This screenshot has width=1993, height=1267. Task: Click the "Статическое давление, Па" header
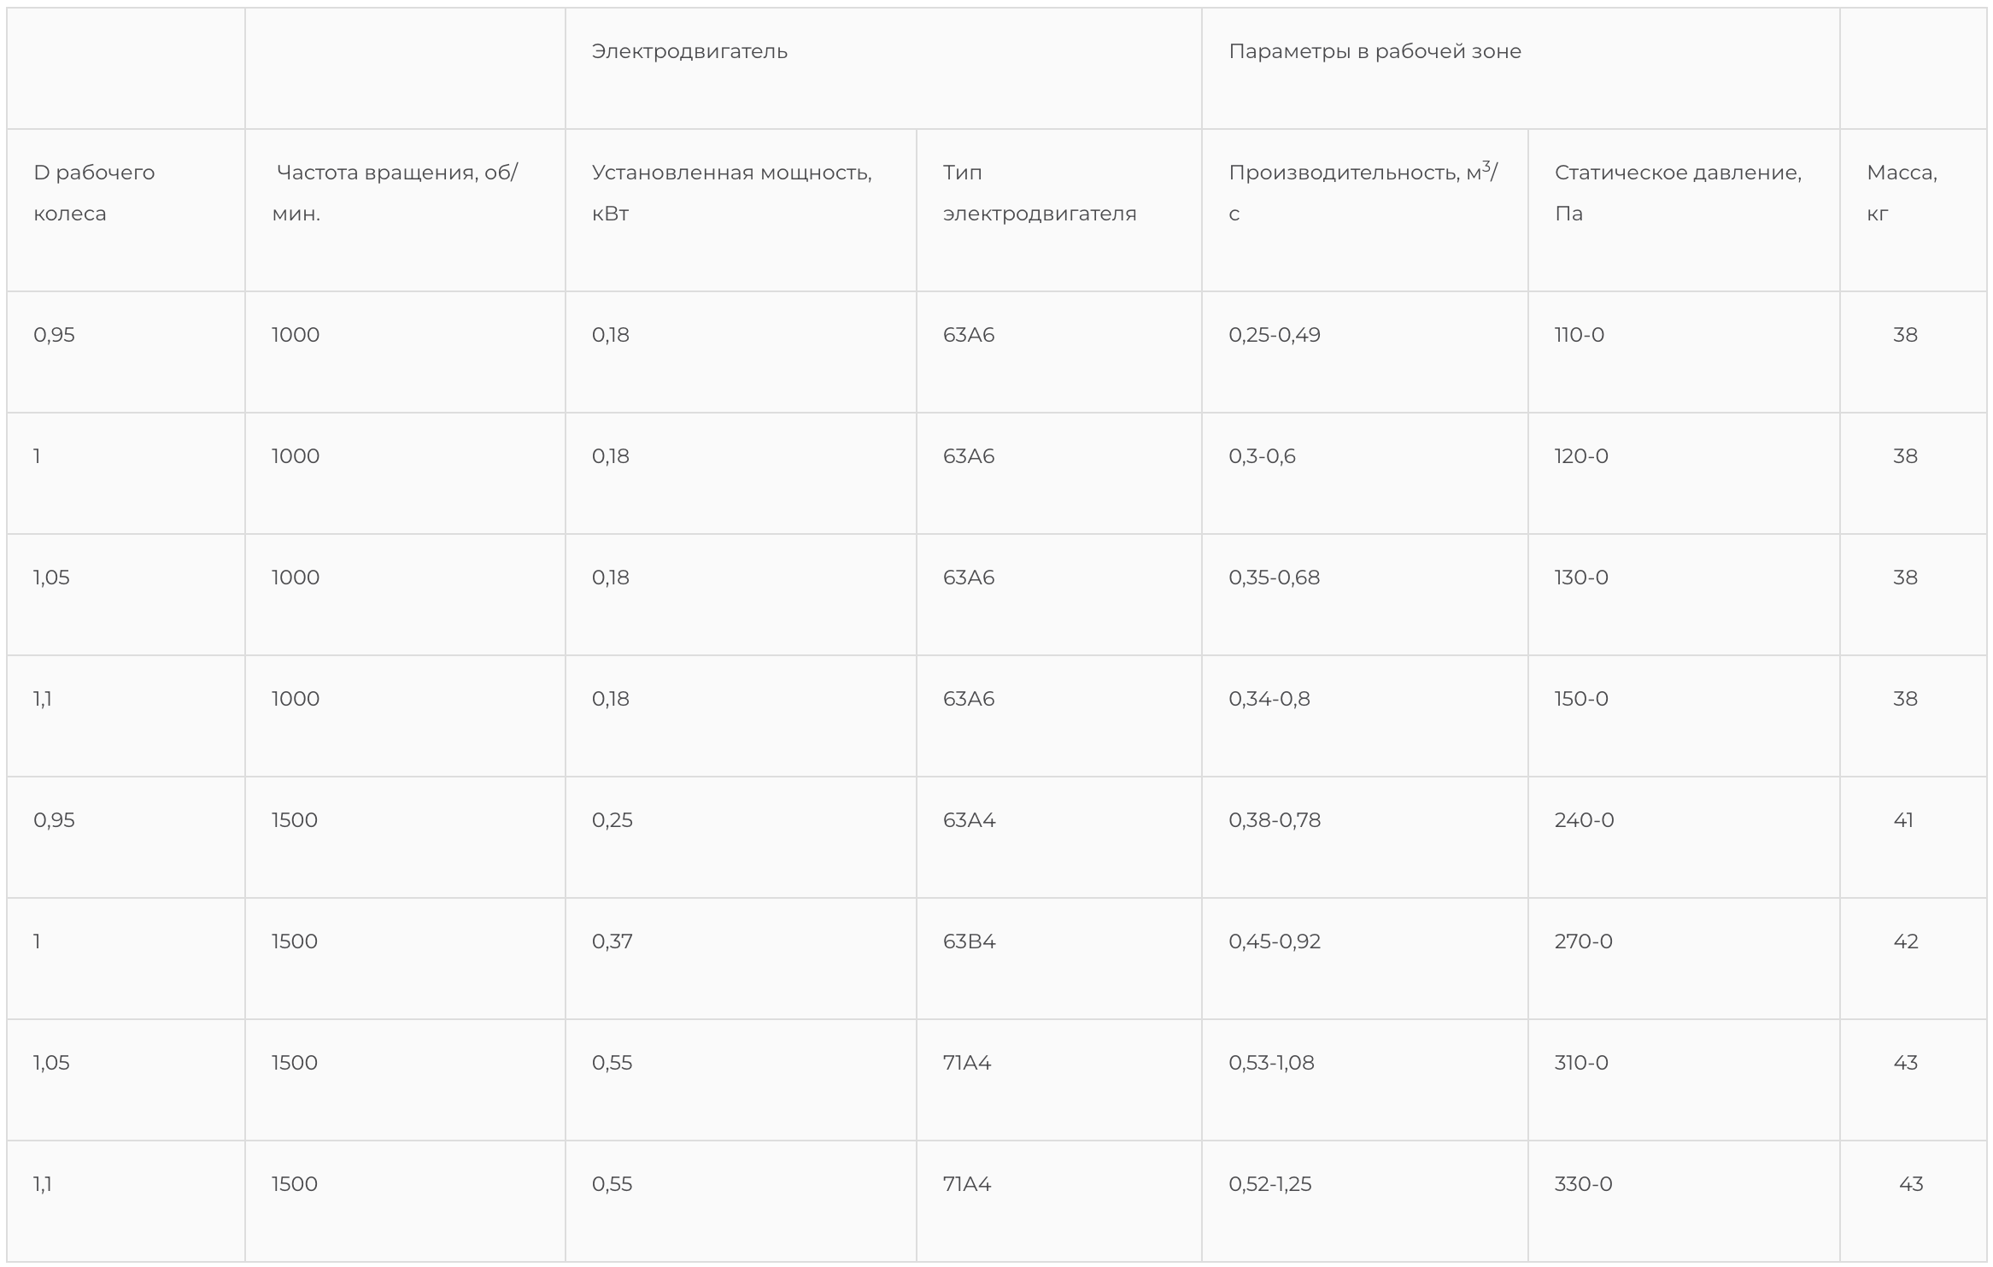pos(1678,193)
